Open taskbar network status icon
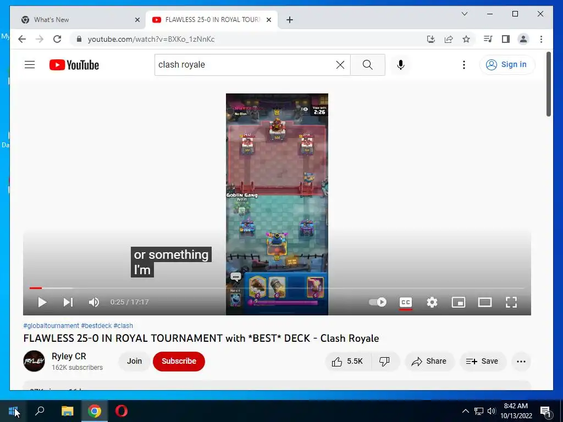Viewport: 563px width, 422px height. pyautogui.click(x=479, y=411)
